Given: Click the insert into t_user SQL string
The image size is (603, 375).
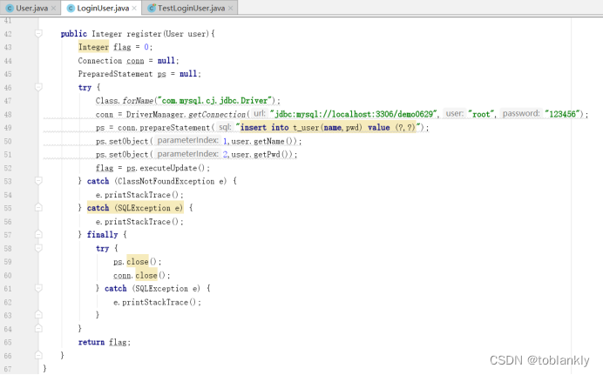Looking at the screenshot, I should (328, 127).
